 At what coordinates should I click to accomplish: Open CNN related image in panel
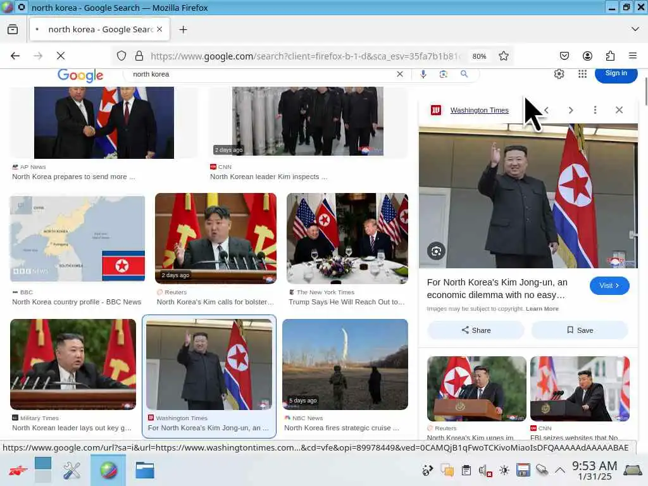click(580, 389)
